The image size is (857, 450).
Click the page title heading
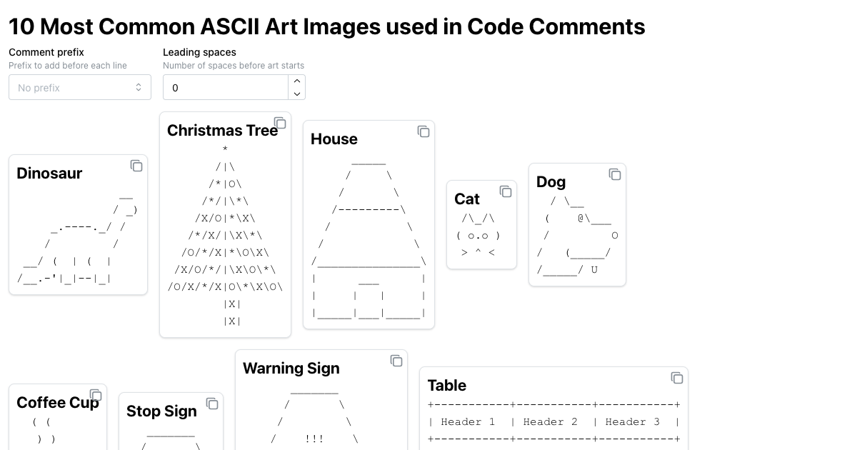(326, 26)
